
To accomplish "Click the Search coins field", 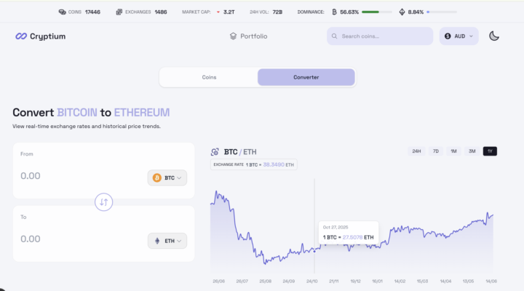I will click(380, 36).
